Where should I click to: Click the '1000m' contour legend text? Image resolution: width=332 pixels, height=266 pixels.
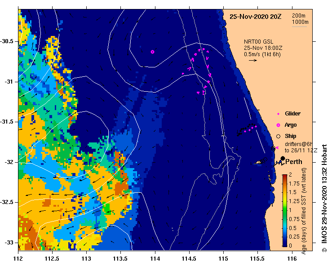[x=300, y=22]
